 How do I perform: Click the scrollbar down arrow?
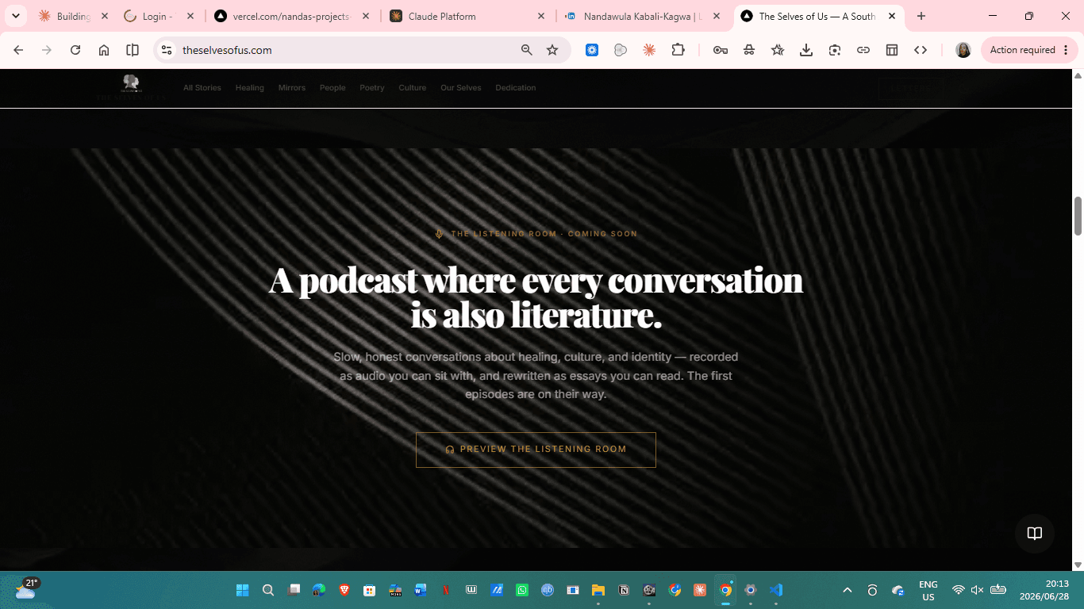click(x=1078, y=565)
